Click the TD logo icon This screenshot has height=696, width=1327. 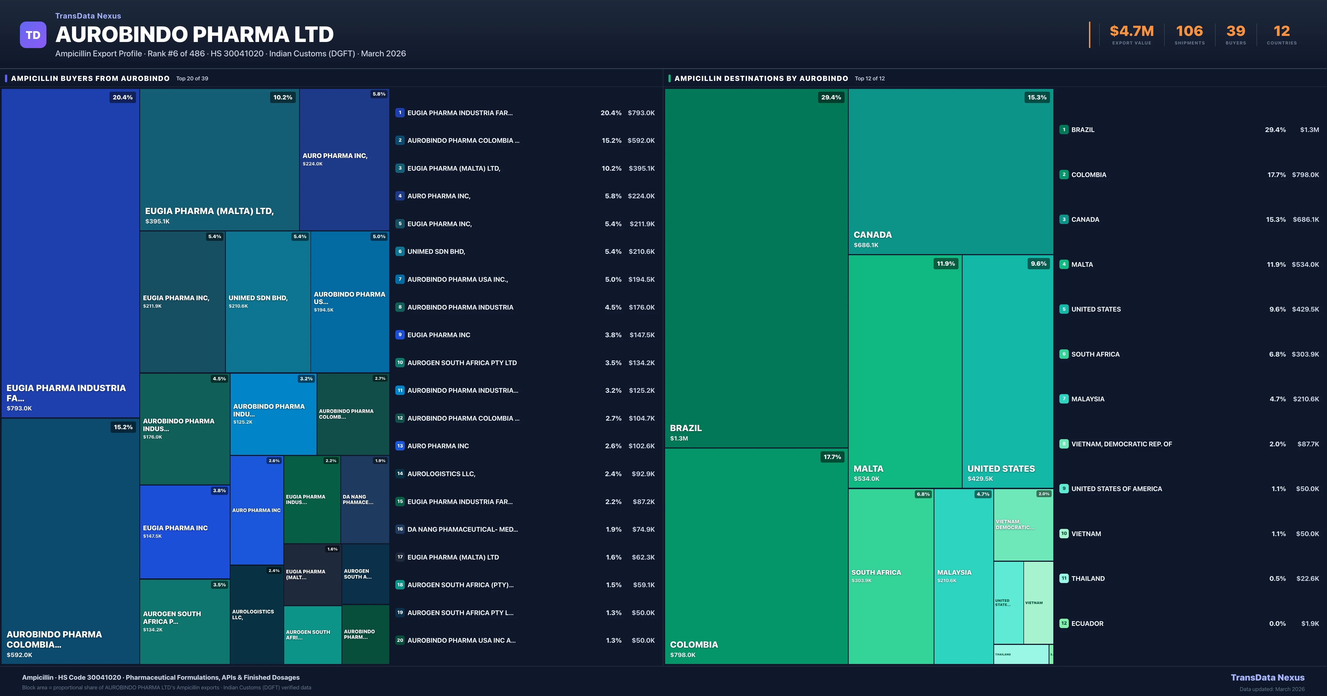pyautogui.click(x=33, y=35)
